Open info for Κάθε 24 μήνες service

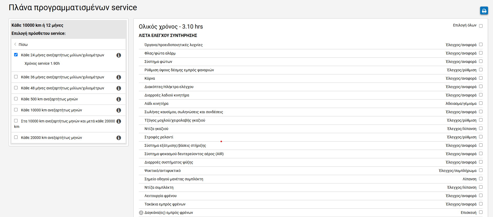point(119,55)
